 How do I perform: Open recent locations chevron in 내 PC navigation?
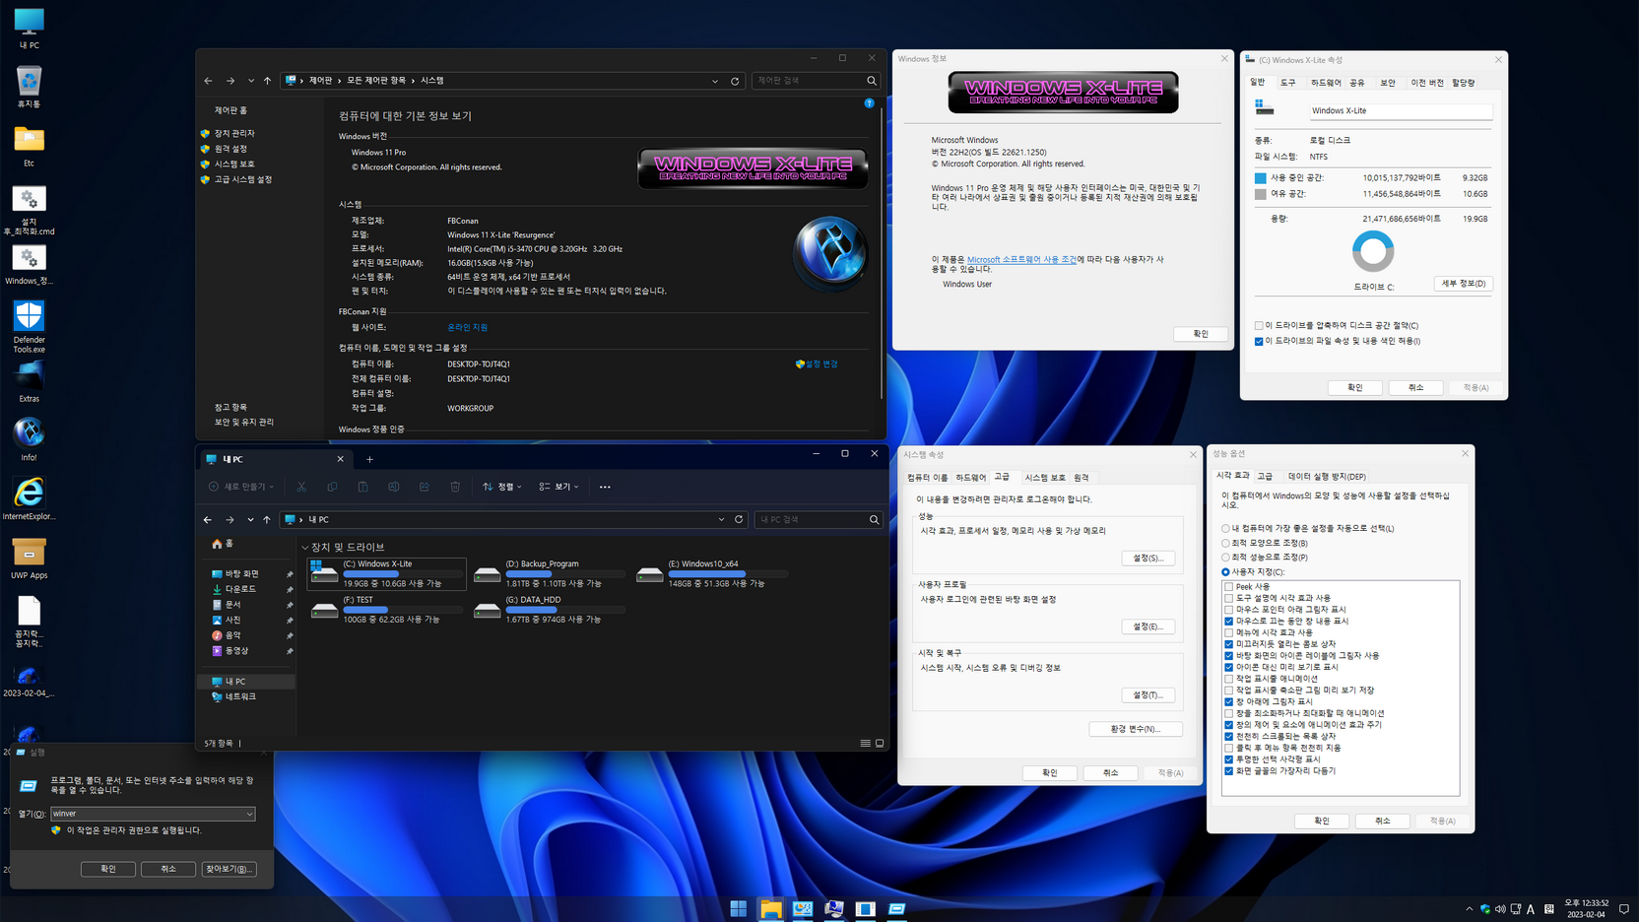coord(250,519)
